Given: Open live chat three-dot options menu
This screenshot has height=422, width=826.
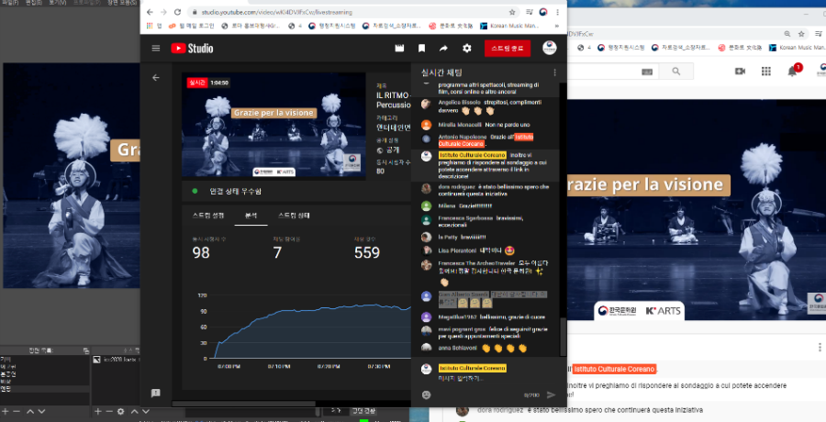Looking at the screenshot, I should pos(554,72).
